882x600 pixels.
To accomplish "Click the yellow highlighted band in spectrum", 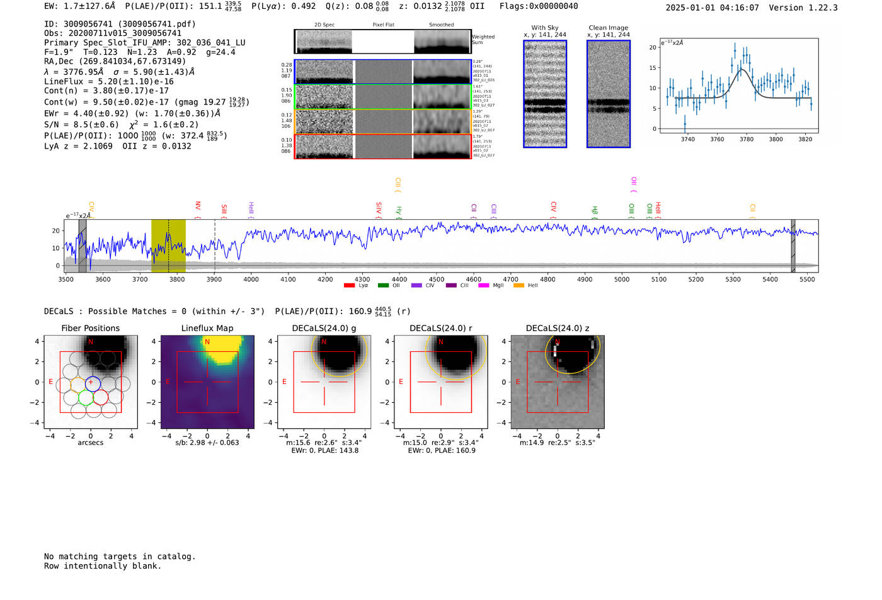I will point(168,246).
